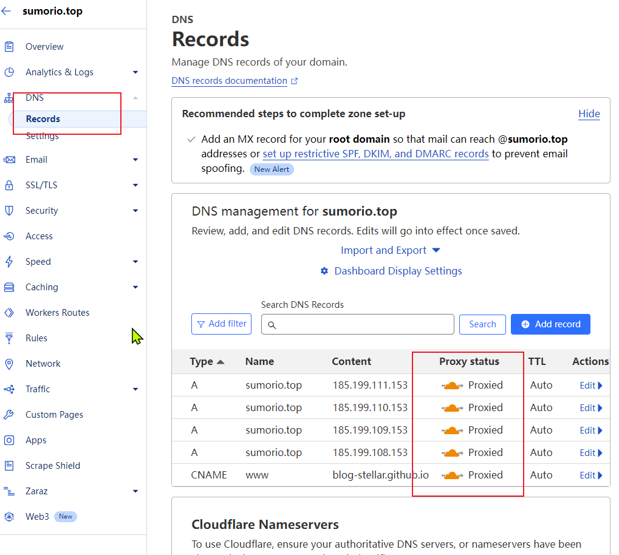Open the Overview page

[x=44, y=47]
